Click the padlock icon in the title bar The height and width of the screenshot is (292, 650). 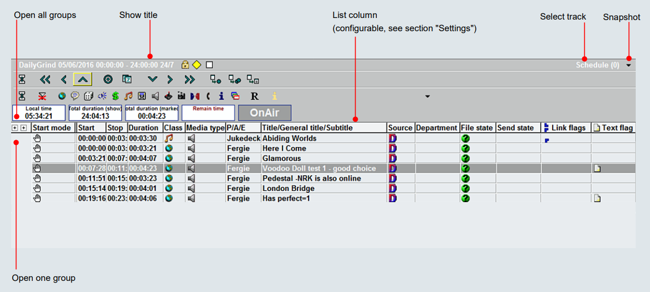(185, 65)
